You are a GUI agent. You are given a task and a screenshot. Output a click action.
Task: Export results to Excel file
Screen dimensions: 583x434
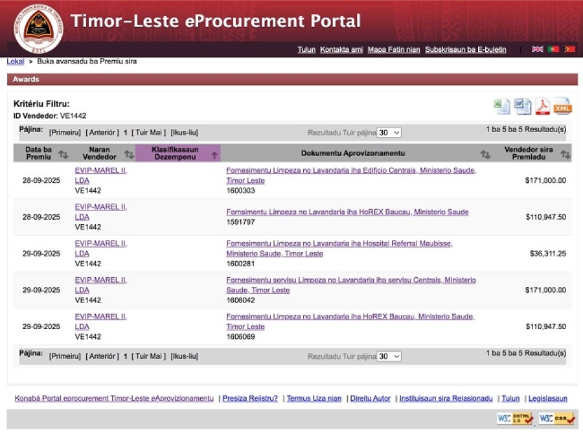coord(502,106)
